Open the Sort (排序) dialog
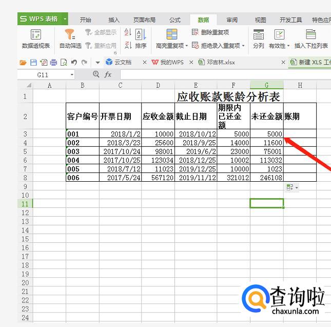The height and width of the screenshot is (327, 331). 141,39
